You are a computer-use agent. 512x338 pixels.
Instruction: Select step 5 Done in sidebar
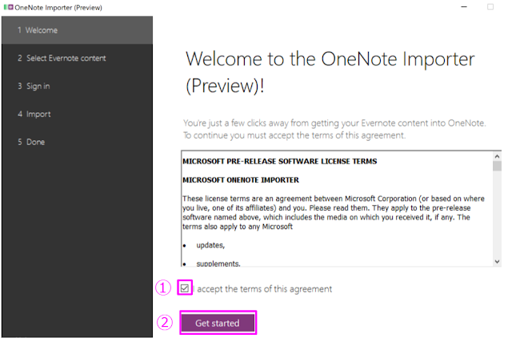(x=77, y=142)
